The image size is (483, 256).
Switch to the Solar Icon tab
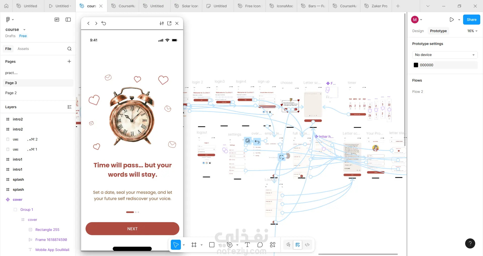(x=186, y=6)
